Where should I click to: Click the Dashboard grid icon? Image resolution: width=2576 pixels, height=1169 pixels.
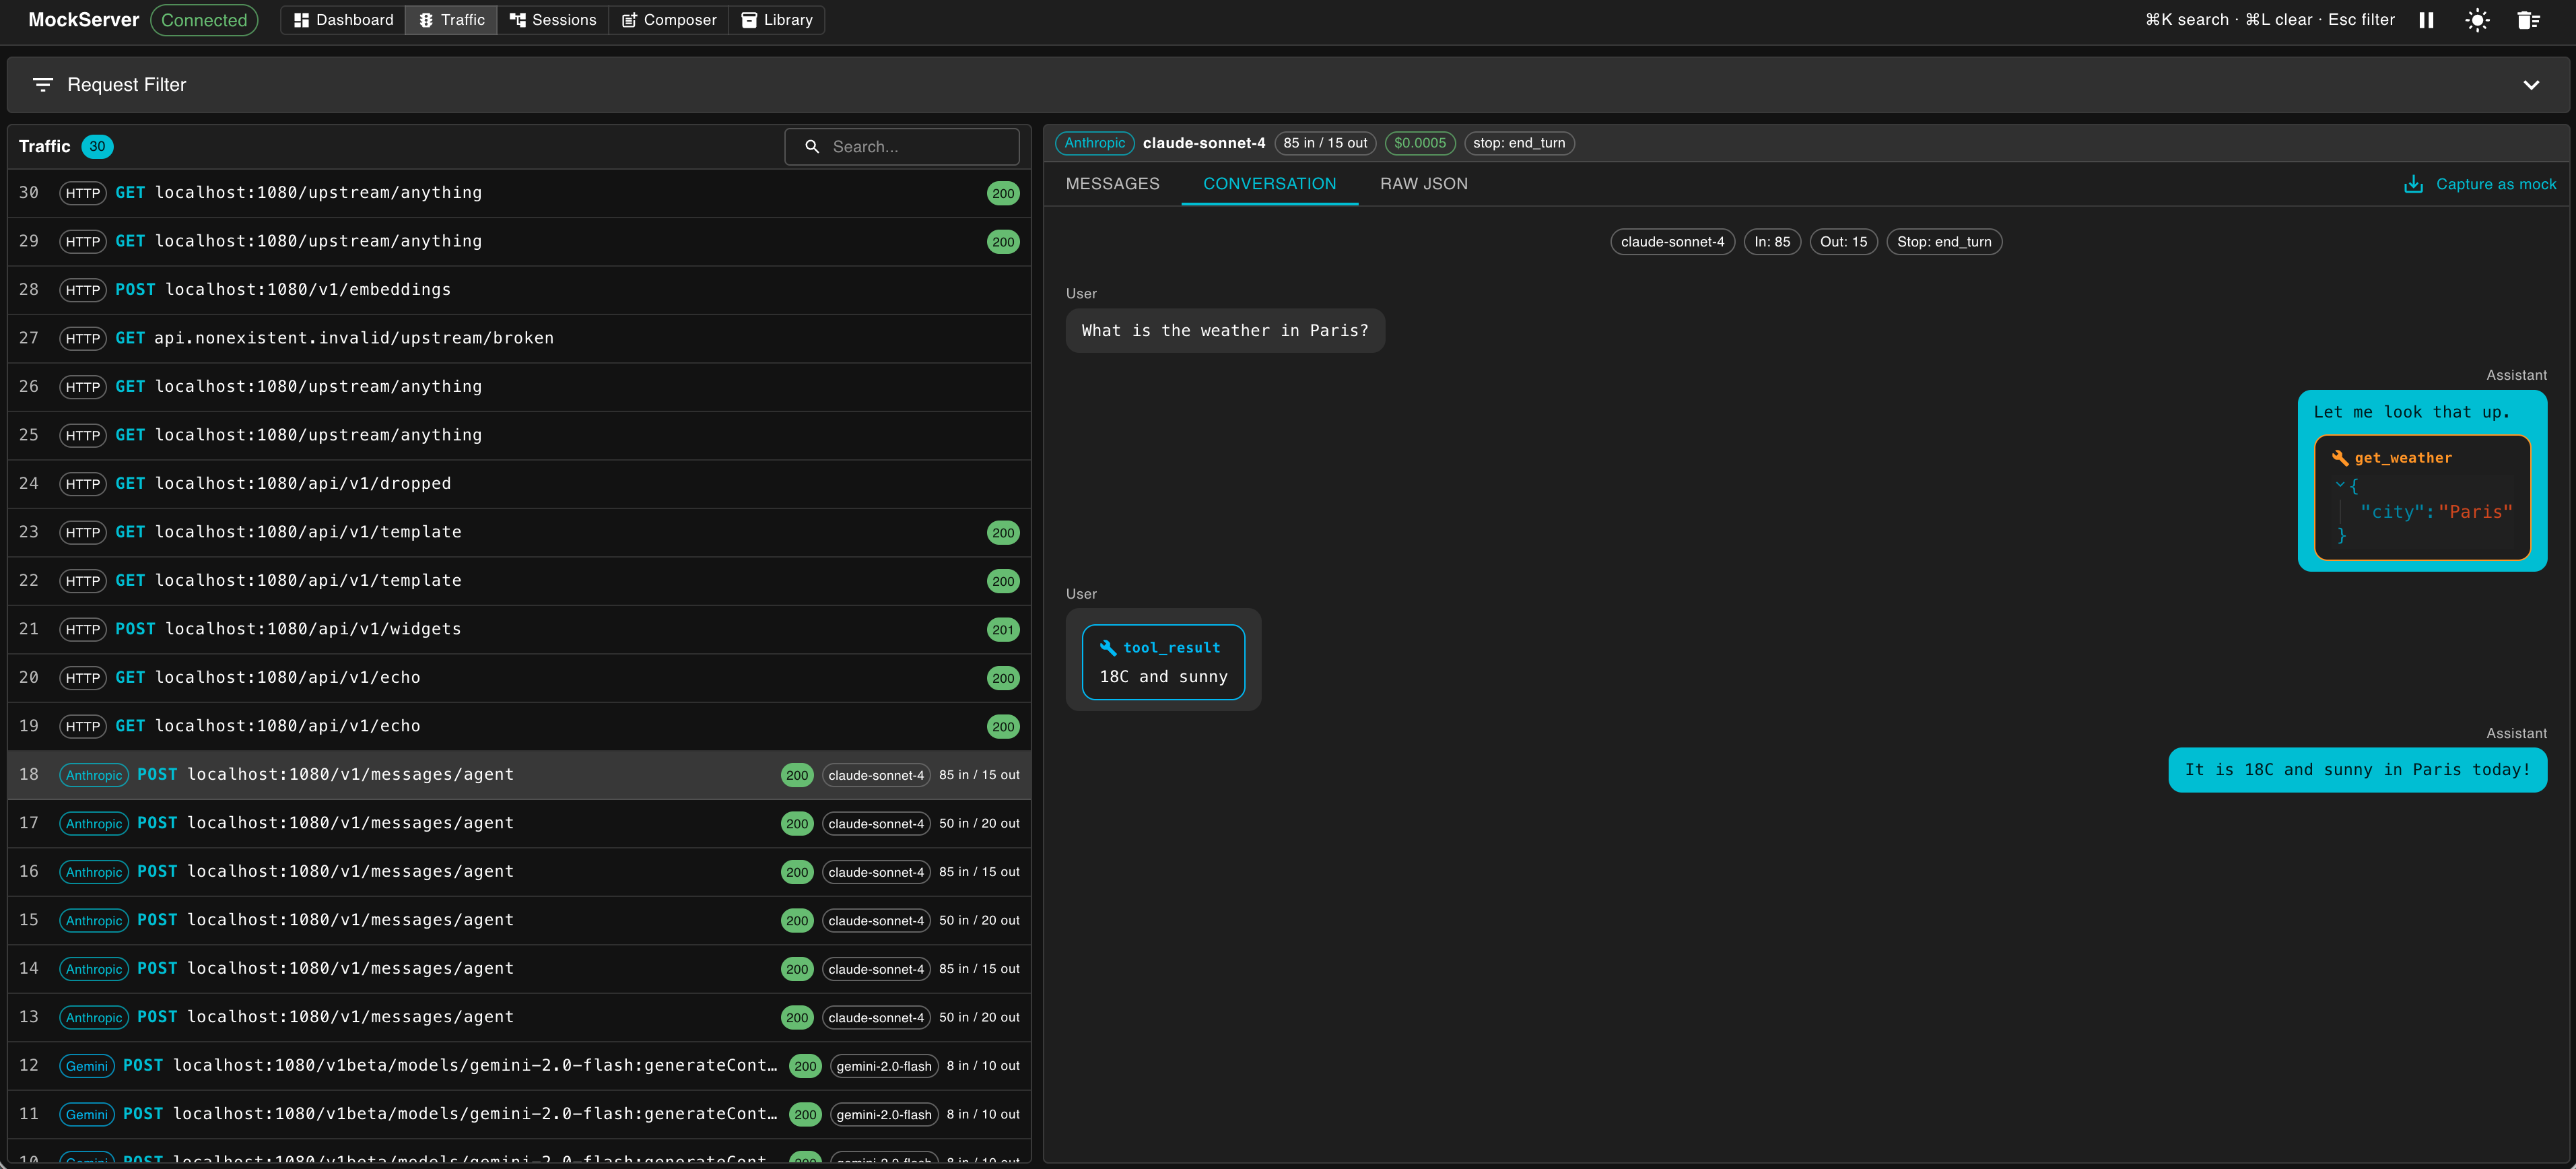(x=301, y=20)
